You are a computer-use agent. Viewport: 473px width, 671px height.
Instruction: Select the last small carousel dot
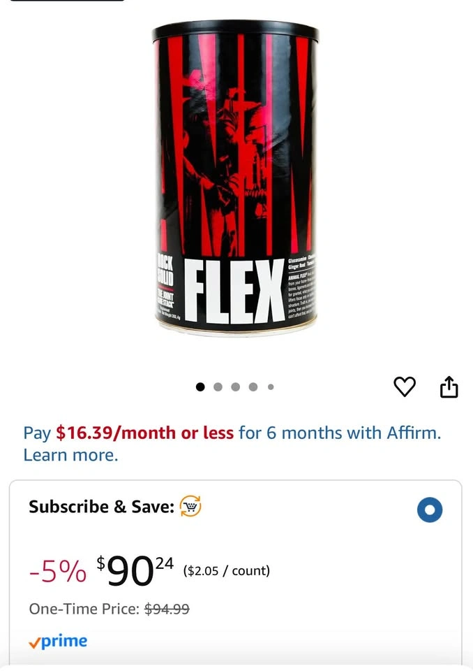point(271,387)
